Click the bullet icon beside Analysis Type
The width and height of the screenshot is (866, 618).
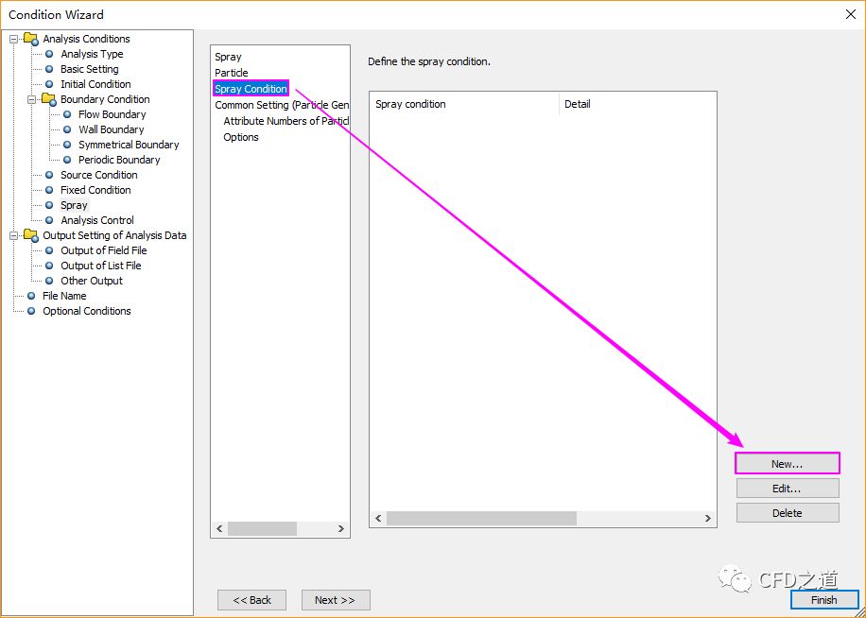(49, 54)
